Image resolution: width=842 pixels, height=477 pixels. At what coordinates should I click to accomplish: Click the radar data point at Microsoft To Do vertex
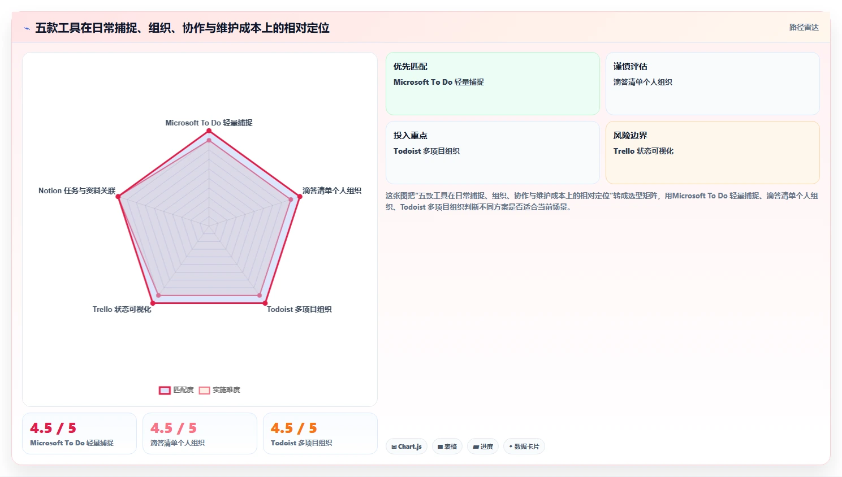point(209,131)
